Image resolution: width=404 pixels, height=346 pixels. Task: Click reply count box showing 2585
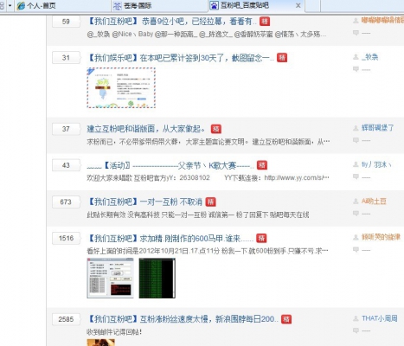pos(66,319)
